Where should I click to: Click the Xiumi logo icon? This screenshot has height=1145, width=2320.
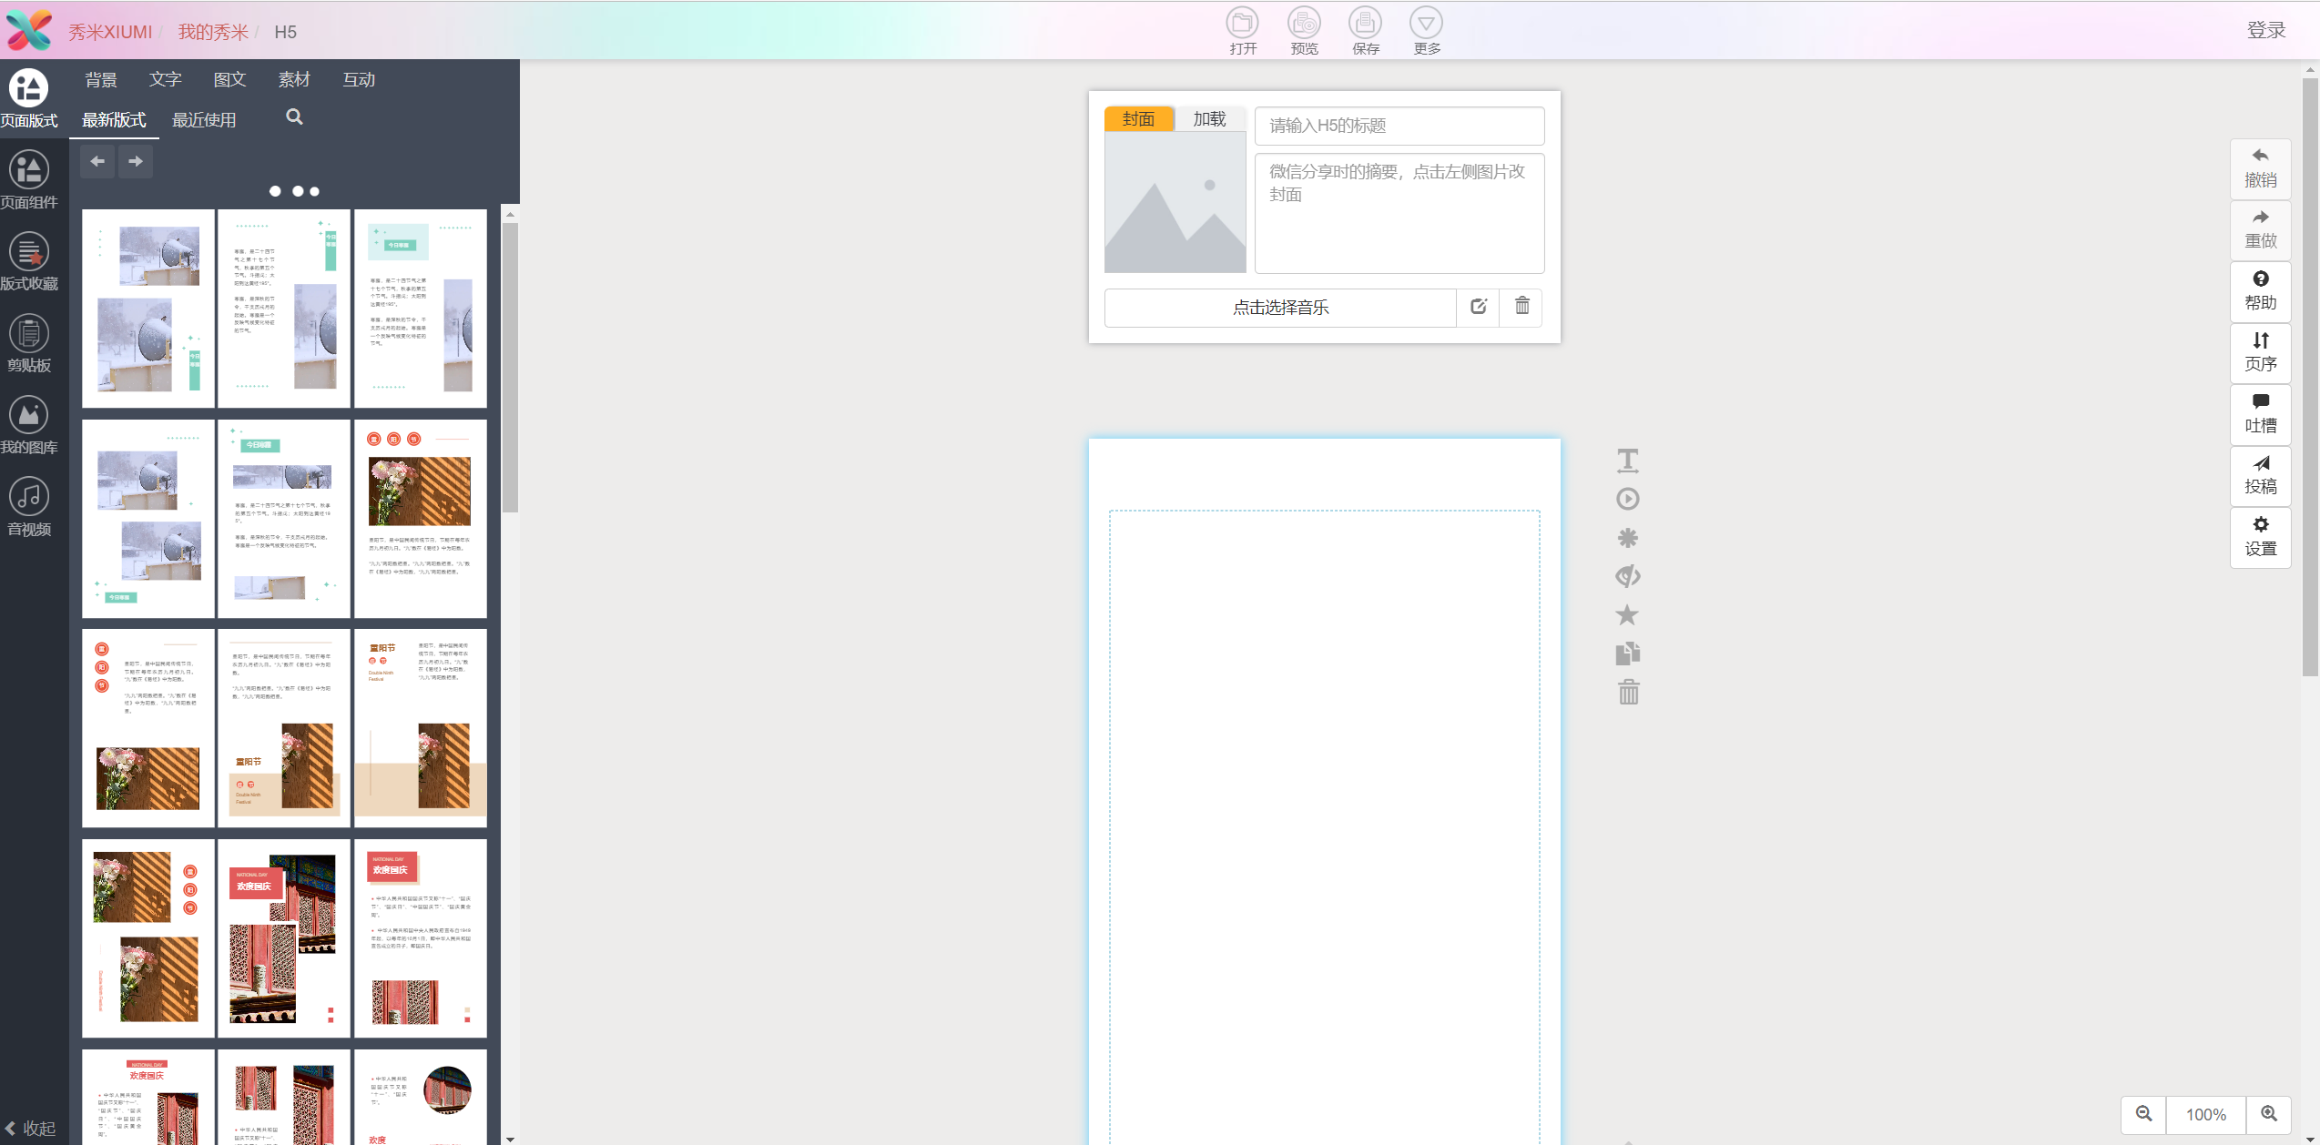(29, 30)
